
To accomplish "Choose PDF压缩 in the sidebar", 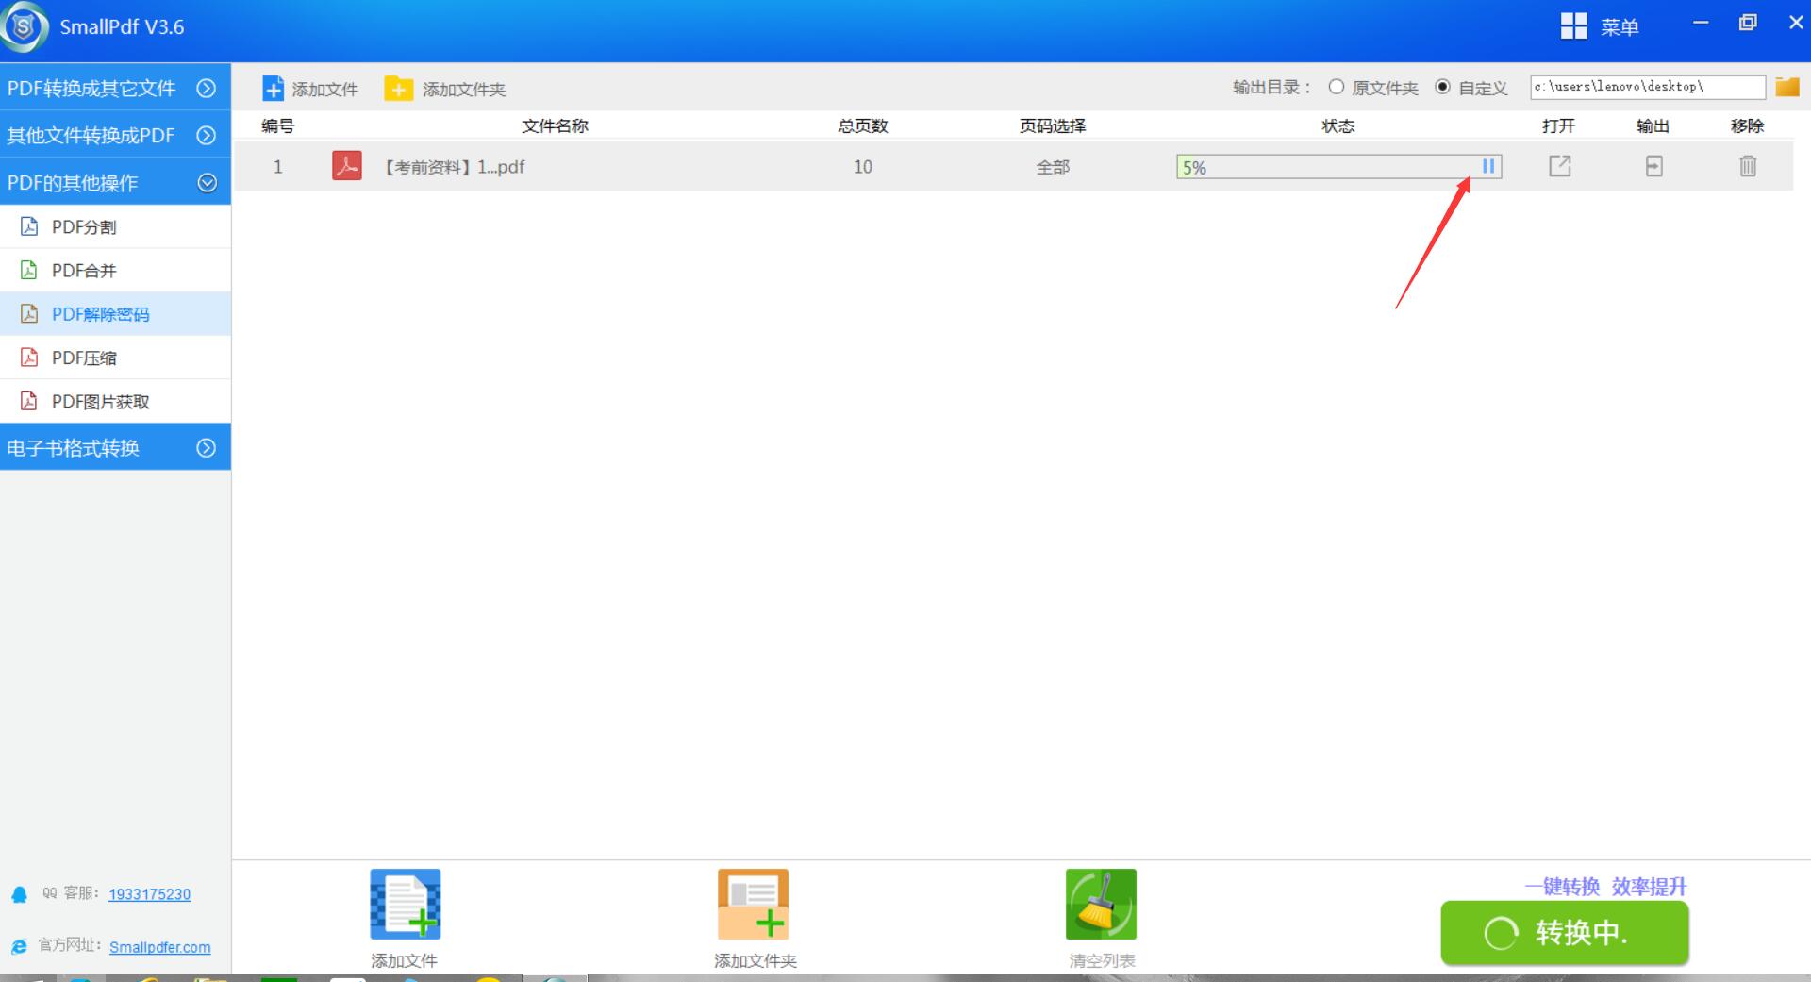I will click(84, 358).
